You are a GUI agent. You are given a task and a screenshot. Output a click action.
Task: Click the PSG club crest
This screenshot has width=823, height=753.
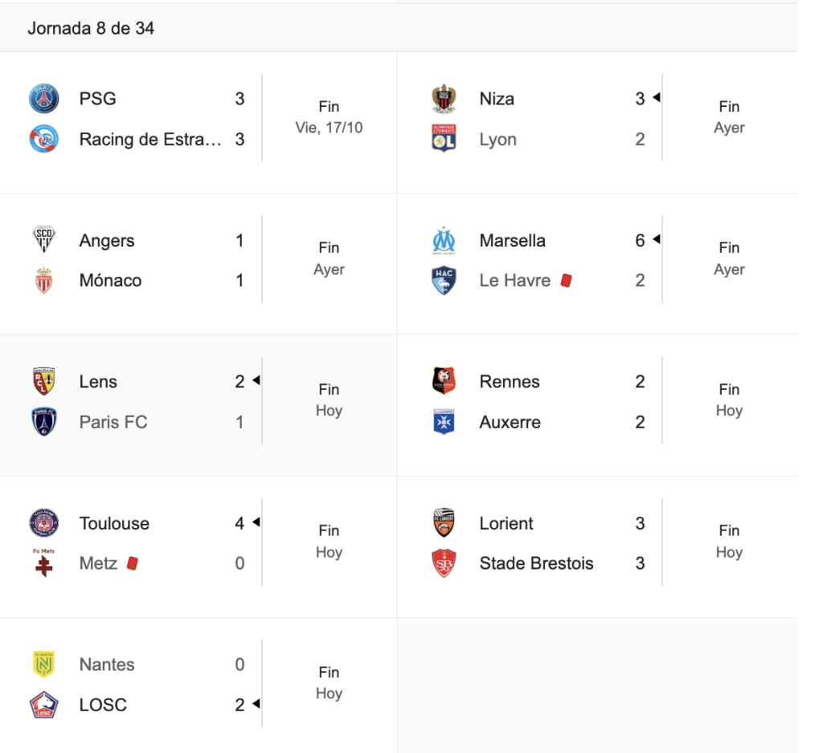coord(44,99)
